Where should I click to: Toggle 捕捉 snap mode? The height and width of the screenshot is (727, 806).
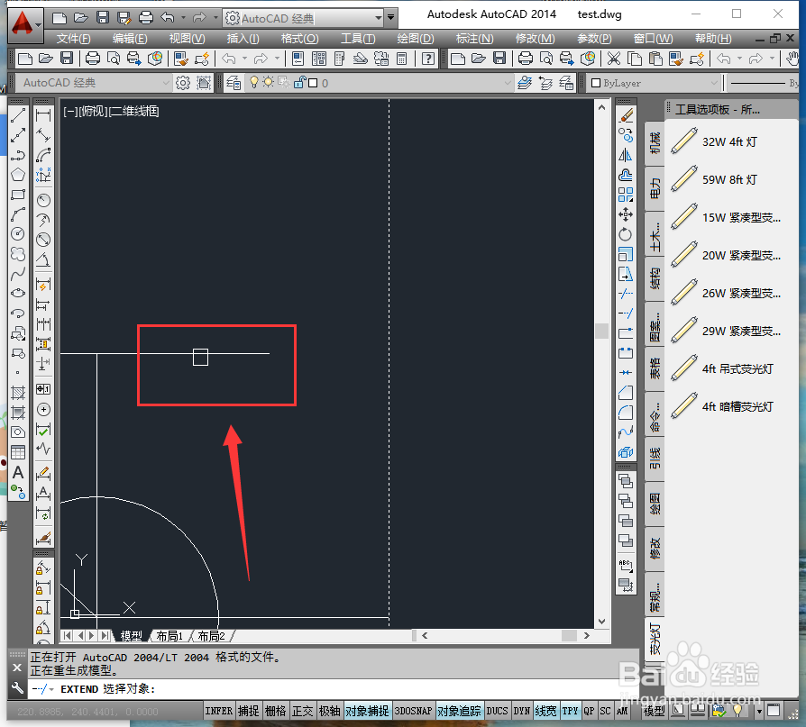click(x=249, y=711)
